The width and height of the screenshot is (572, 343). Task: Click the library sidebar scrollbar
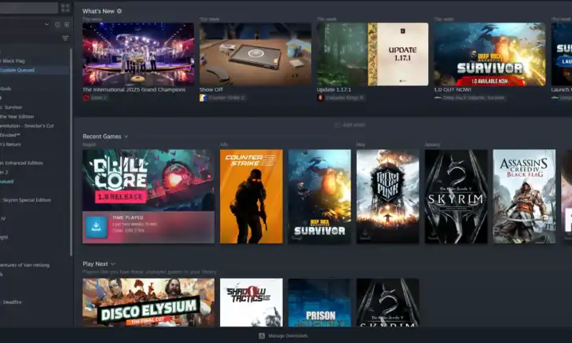click(x=71, y=151)
